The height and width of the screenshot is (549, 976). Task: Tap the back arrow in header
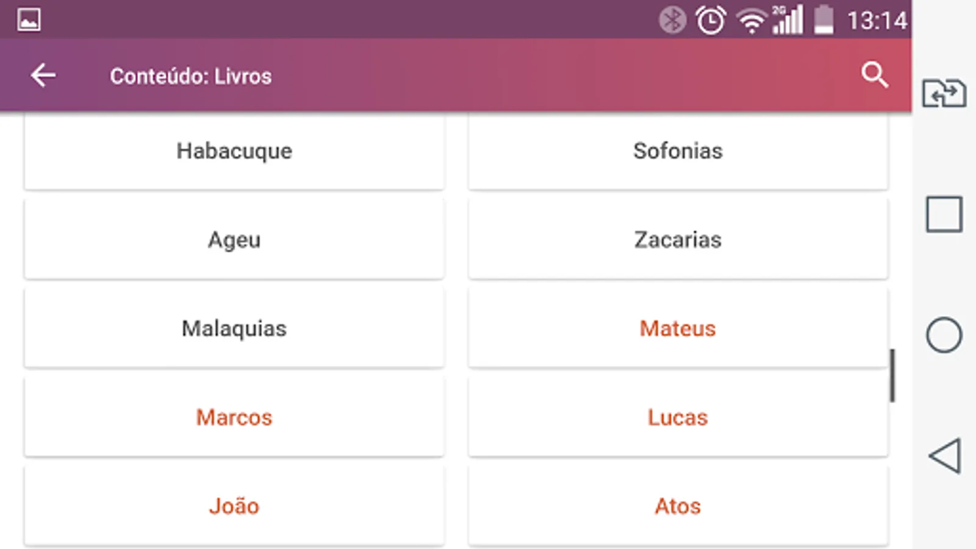(43, 76)
